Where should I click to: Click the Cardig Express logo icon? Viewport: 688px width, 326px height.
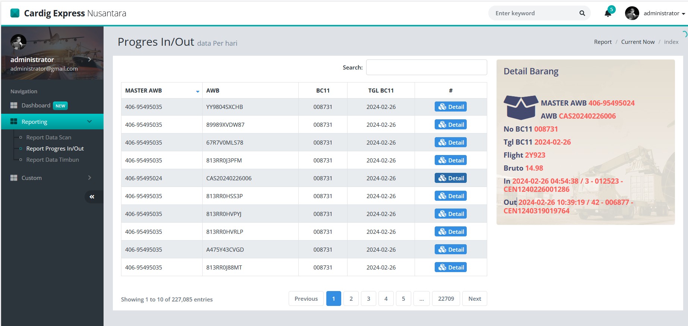click(x=15, y=13)
